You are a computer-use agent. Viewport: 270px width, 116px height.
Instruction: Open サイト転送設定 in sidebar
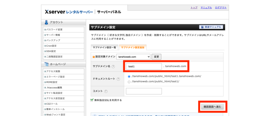coord(64,93)
